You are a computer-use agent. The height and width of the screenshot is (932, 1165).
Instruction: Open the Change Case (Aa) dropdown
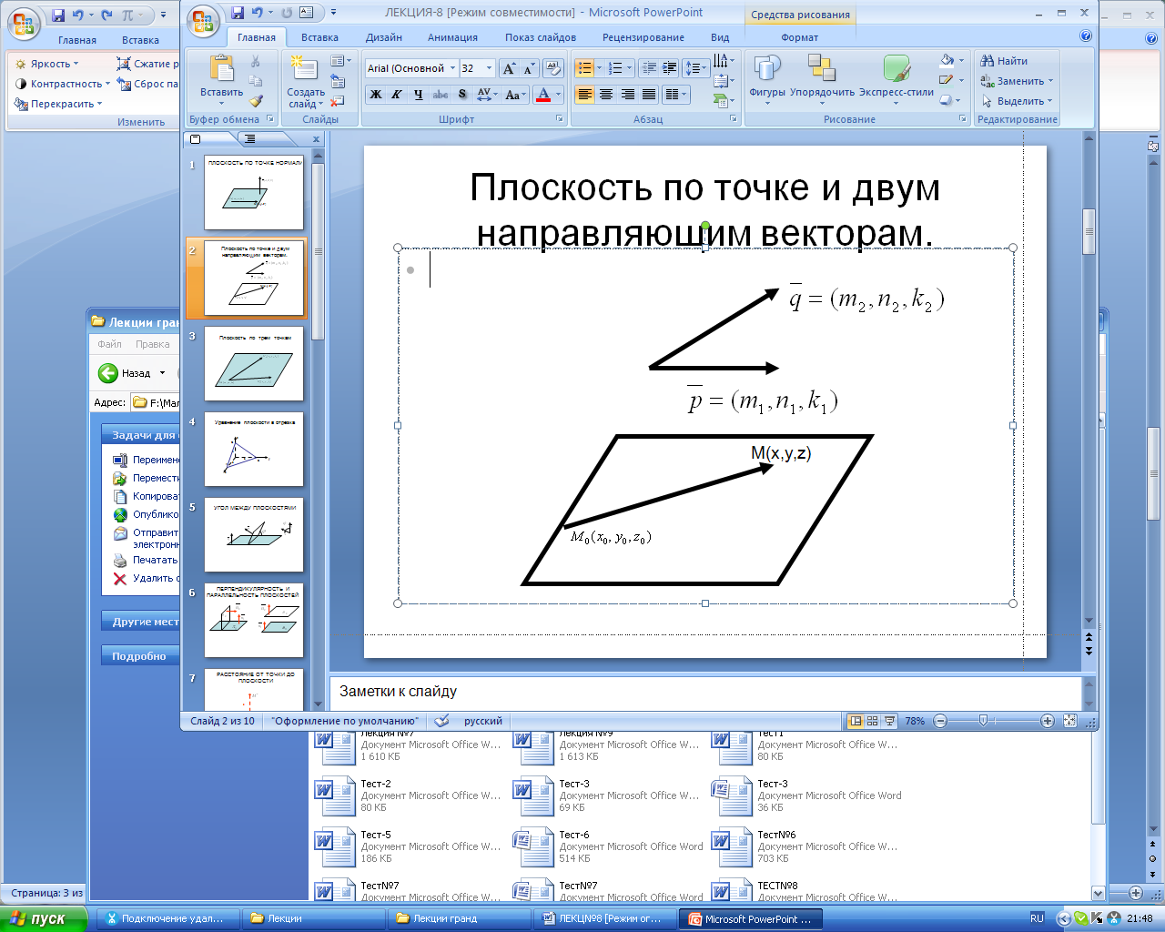516,95
